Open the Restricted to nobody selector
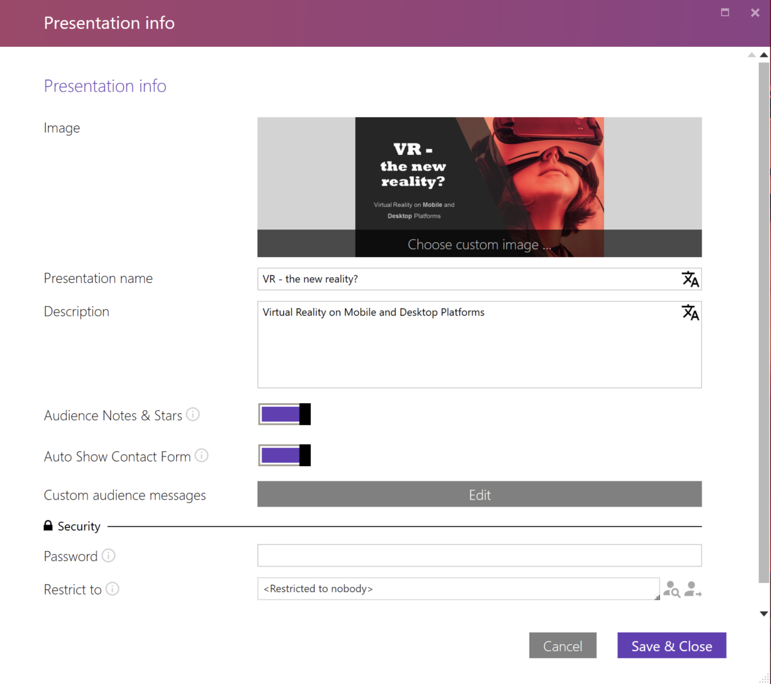 457,588
